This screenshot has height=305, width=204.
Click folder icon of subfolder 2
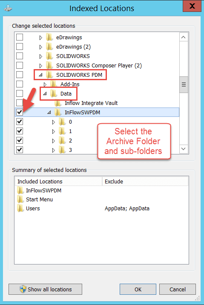(62, 140)
